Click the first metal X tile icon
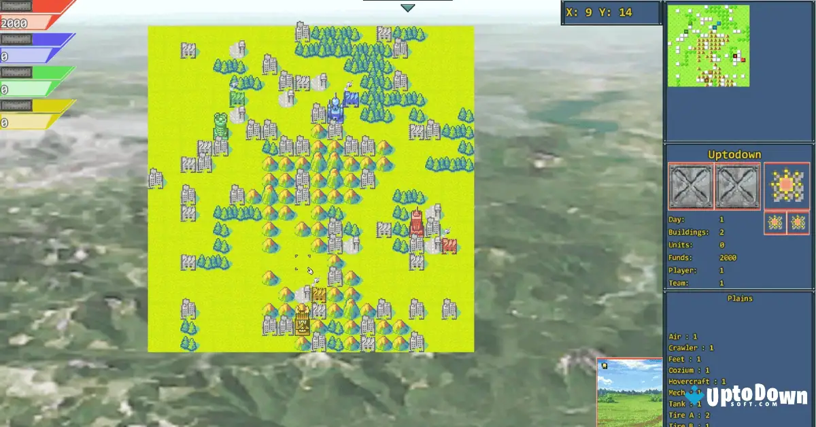Viewport: 816px width, 427px height. coord(690,184)
